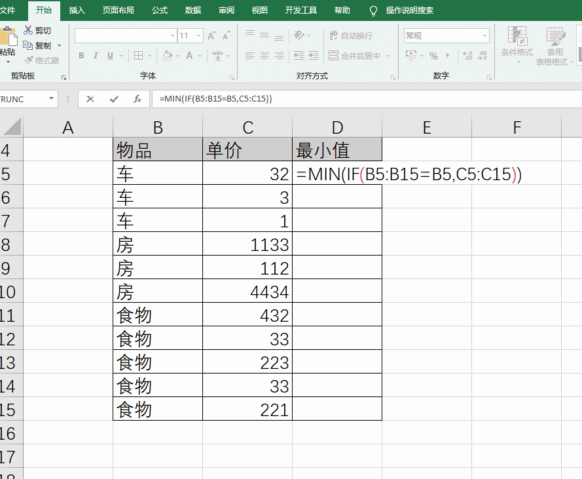
Task: Click the Font Color A icon
Action: (189, 56)
